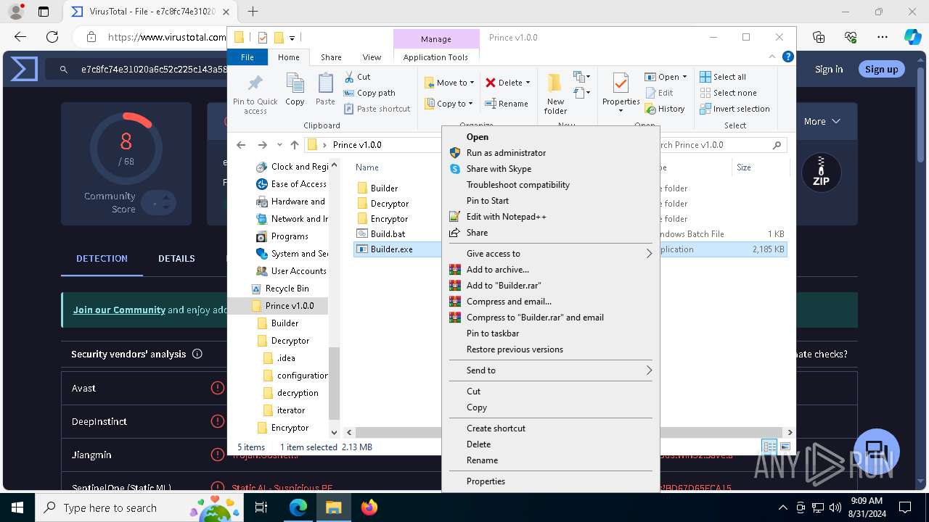Click the VirusTotal logo icon
929x522 pixels.
coord(24,69)
